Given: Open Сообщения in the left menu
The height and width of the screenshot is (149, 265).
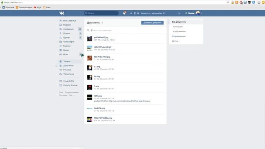Looking at the screenshot, I should [68, 29].
